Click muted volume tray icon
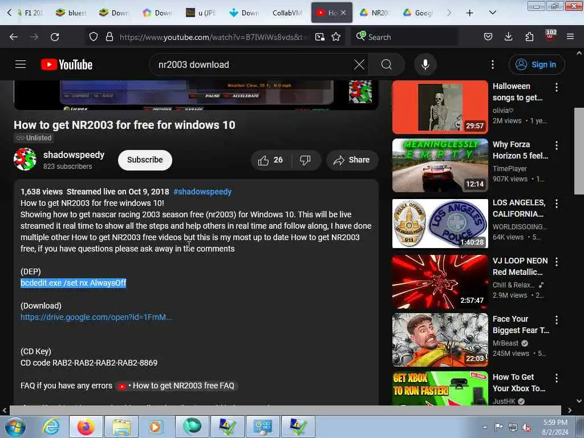The image size is (584, 438). coord(526,427)
